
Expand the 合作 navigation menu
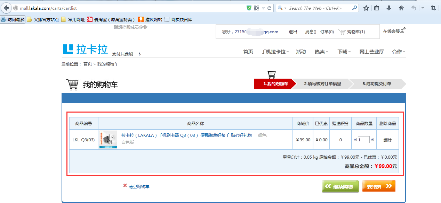click(x=399, y=52)
